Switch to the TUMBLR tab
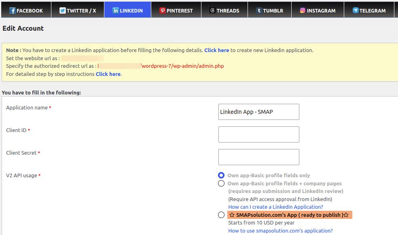This screenshot has width=398, height=235. click(269, 10)
